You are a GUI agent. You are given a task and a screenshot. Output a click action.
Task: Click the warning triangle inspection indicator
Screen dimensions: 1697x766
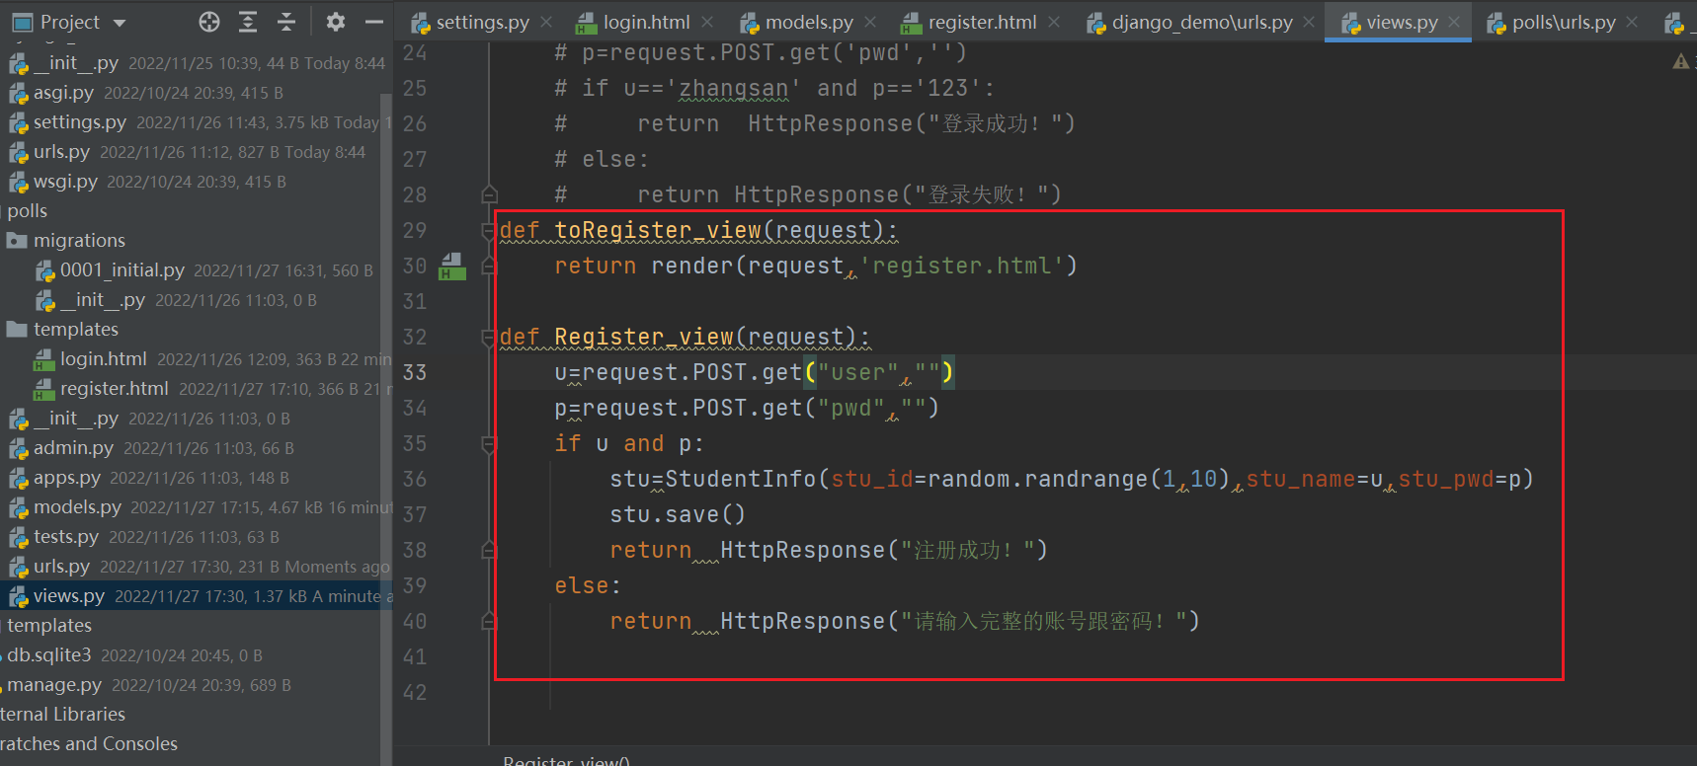pos(1680,61)
